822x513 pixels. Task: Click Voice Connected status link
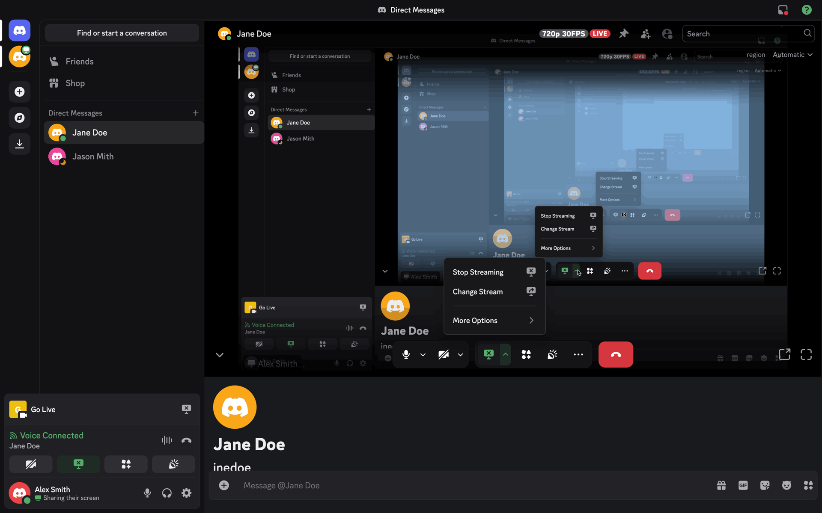tap(52, 435)
